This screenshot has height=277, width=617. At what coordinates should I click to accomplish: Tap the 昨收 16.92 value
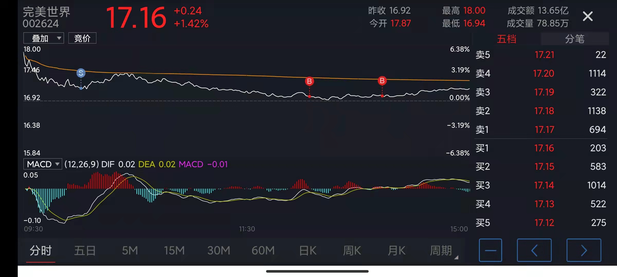tap(400, 11)
